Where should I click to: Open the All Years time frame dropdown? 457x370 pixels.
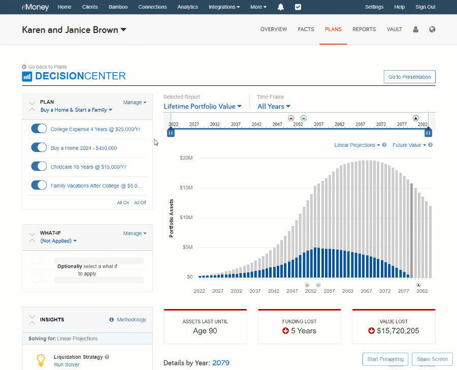click(x=274, y=107)
